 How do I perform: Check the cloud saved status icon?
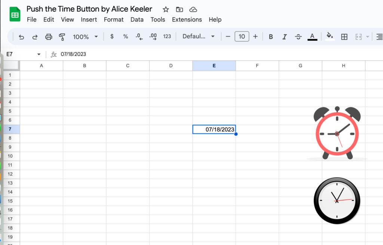(193, 9)
